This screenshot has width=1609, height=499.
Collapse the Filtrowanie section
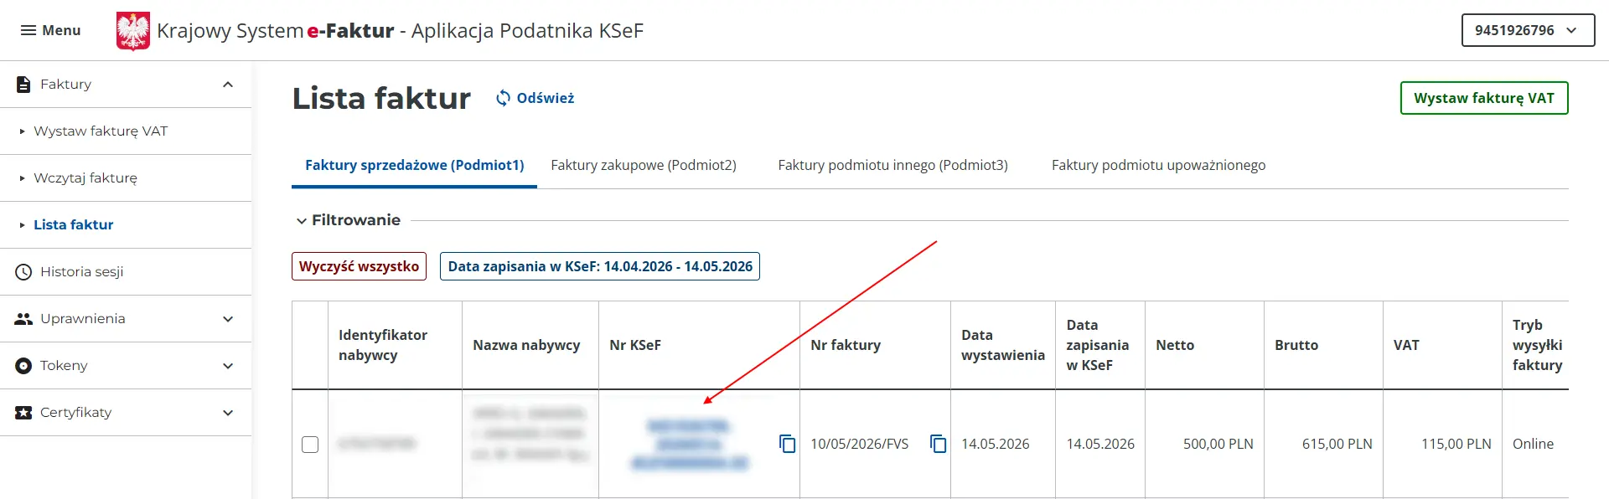click(x=302, y=221)
